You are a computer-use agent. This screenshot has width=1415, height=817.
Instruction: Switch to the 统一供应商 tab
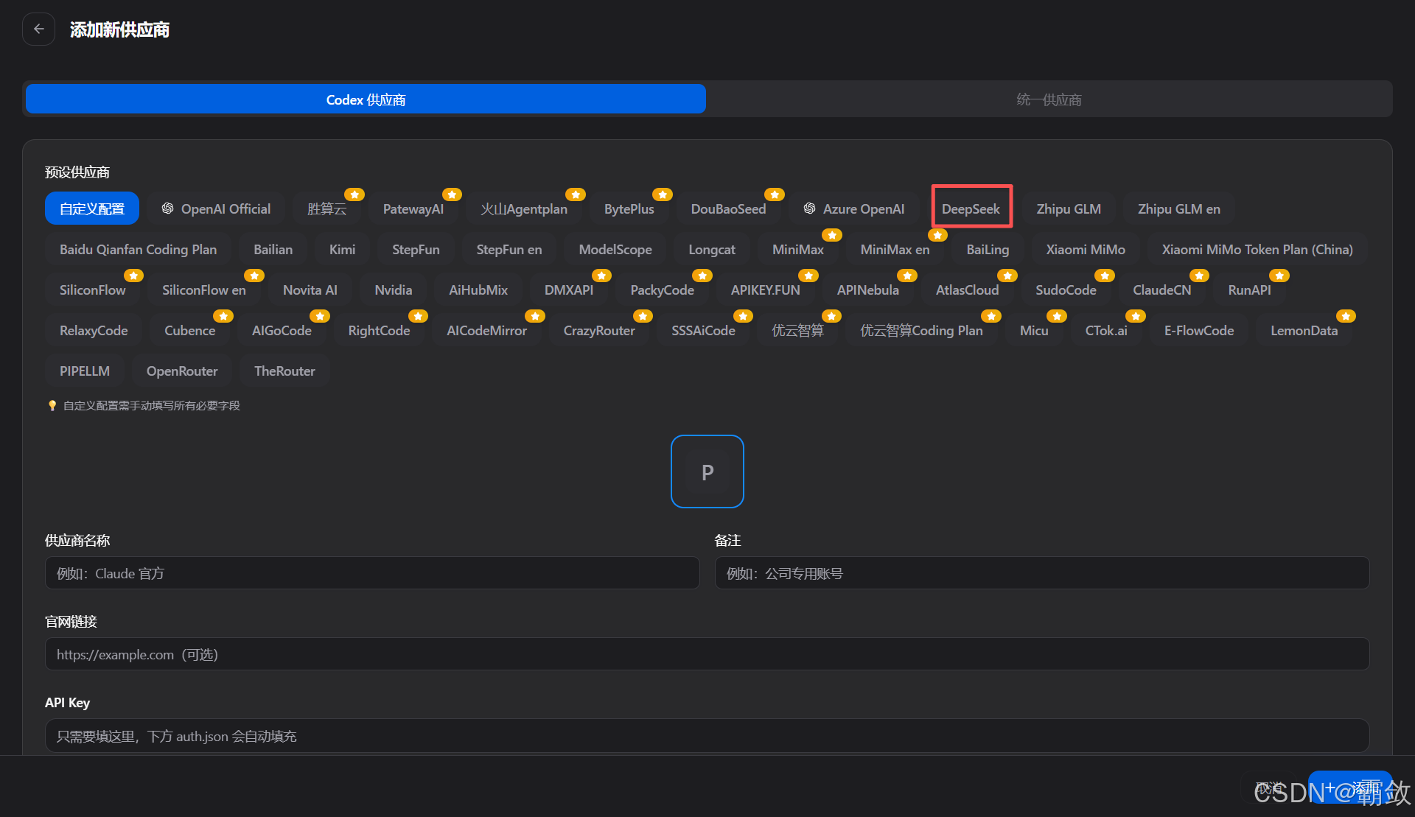1049,99
